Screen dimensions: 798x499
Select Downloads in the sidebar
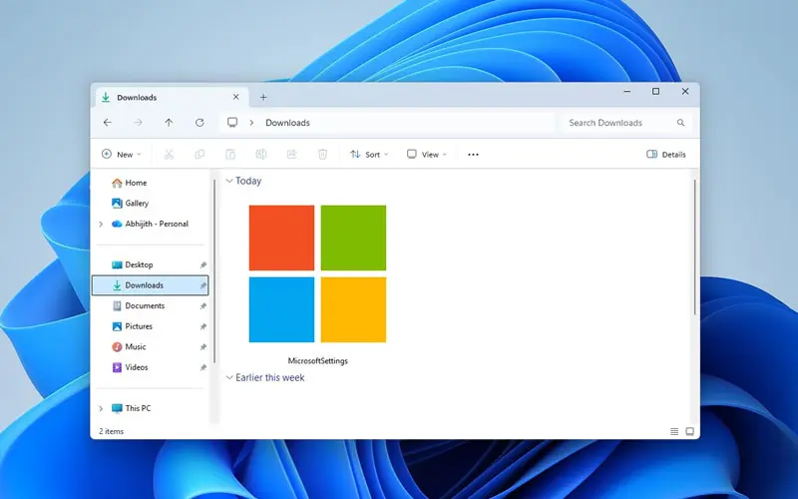[x=150, y=285]
